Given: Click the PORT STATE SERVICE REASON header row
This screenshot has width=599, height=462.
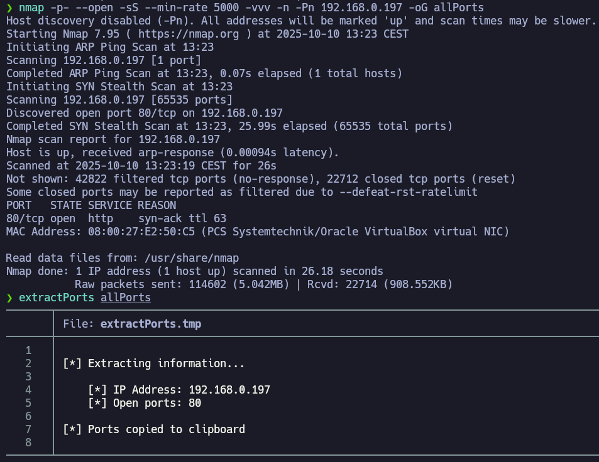Looking at the screenshot, I should click(91, 205).
